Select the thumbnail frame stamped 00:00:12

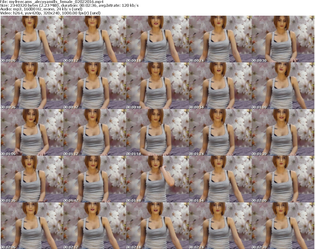click(x=95, y=39)
